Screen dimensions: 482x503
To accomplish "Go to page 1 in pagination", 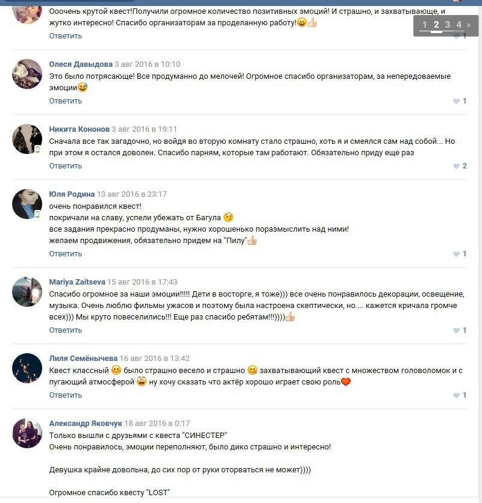I will pyautogui.click(x=425, y=25).
